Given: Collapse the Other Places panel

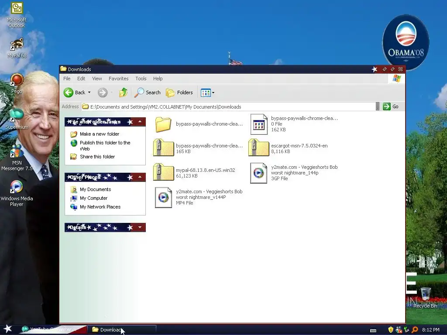Looking at the screenshot, I should click(x=140, y=177).
